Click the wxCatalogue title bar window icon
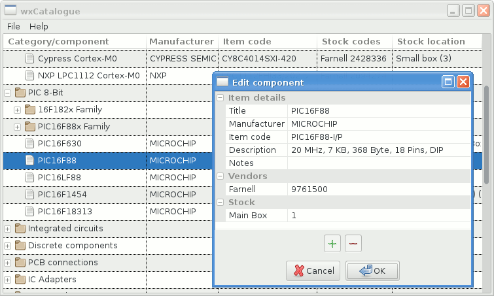Image resolution: width=494 pixels, height=296 pixels. 10,10
